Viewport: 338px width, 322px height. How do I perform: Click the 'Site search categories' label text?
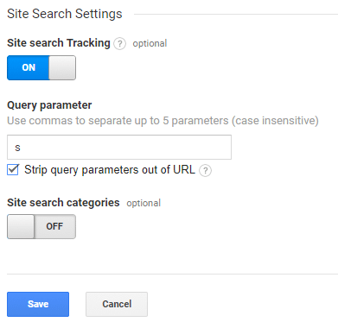63,203
